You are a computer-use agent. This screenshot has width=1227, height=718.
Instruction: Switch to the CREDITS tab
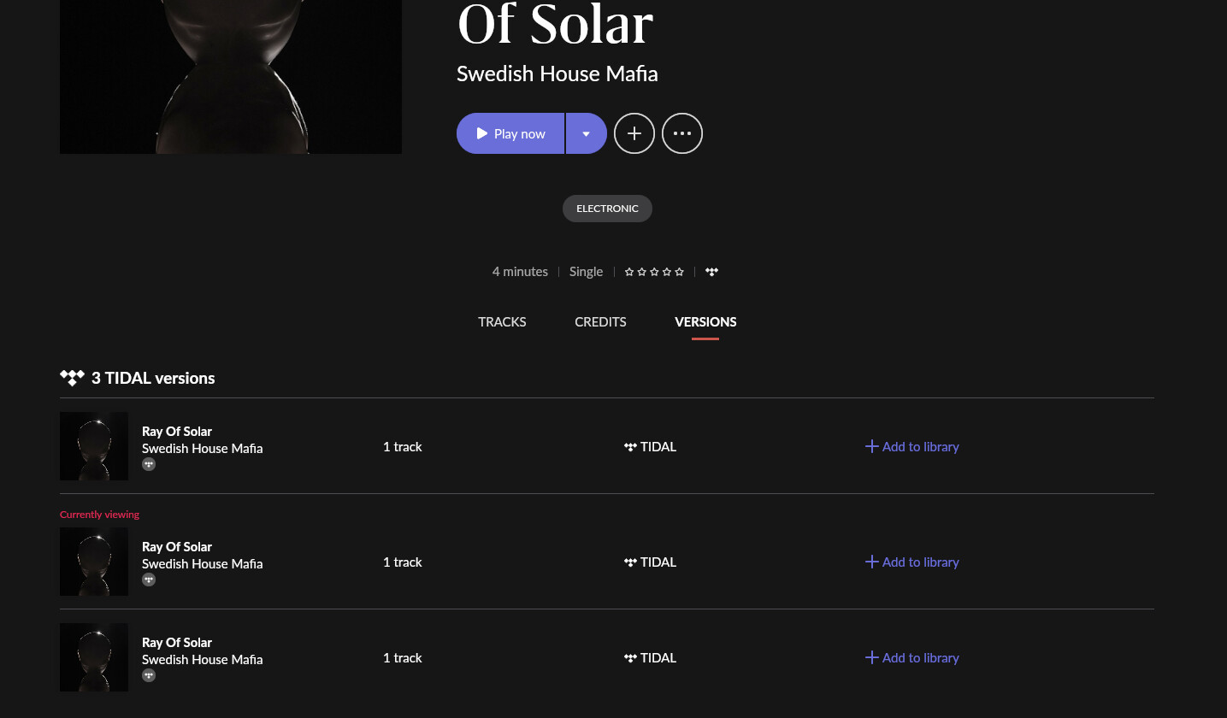click(600, 322)
